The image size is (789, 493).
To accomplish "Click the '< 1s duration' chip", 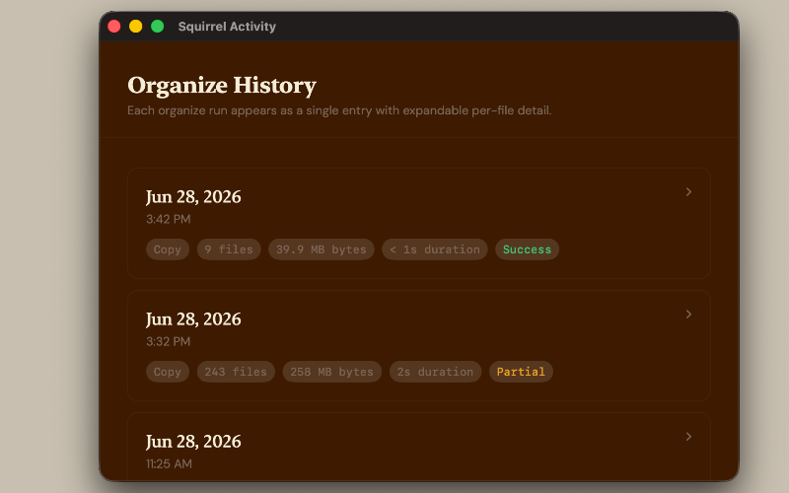I will click(435, 249).
